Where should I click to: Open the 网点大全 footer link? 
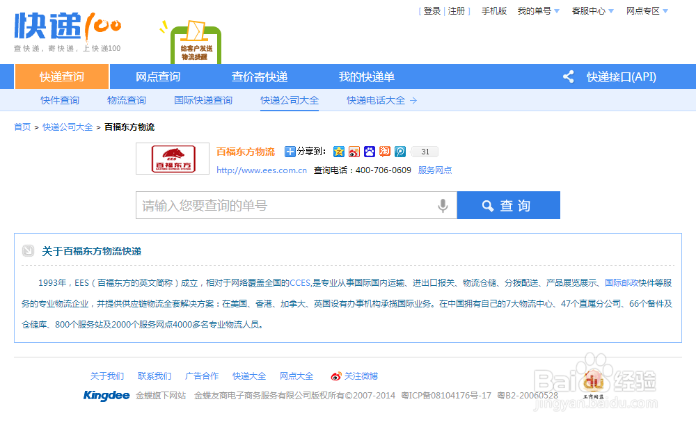pos(296,376)
